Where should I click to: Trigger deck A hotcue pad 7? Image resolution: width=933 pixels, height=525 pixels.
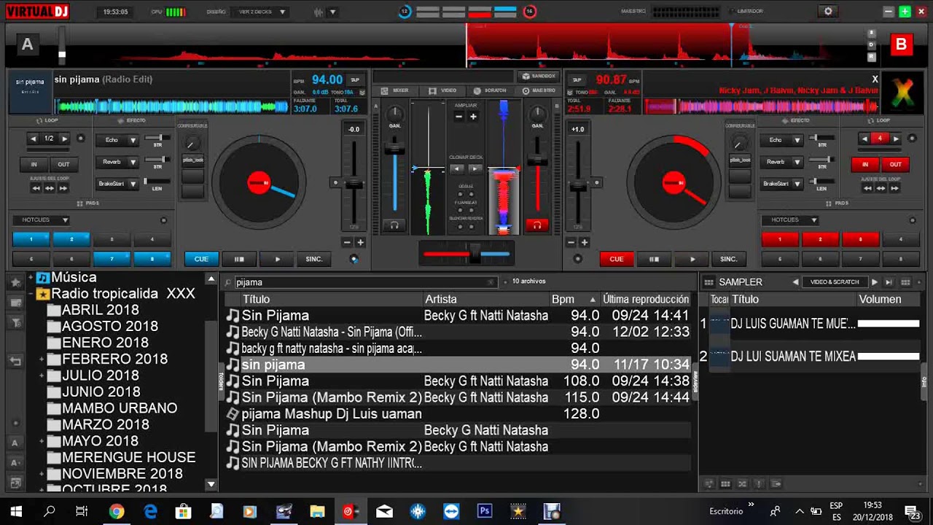112,259
